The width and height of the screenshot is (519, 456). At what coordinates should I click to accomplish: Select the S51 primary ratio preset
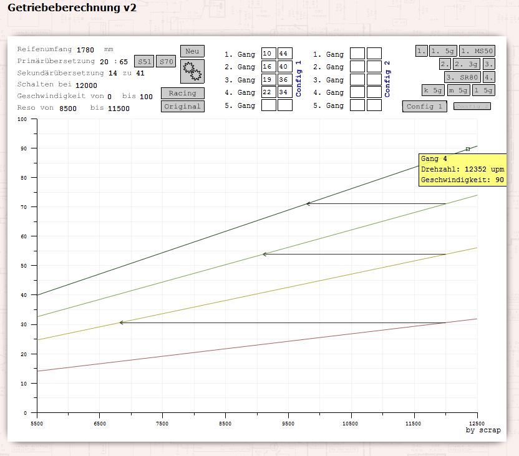[x=144, y=62]
